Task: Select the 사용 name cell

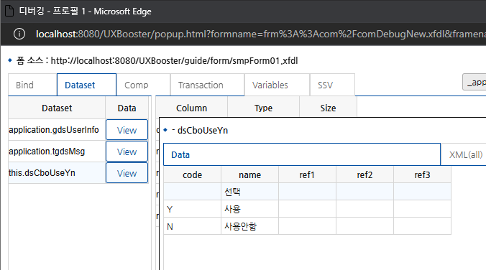Action: pyautogui.click(x=249, y=209)
